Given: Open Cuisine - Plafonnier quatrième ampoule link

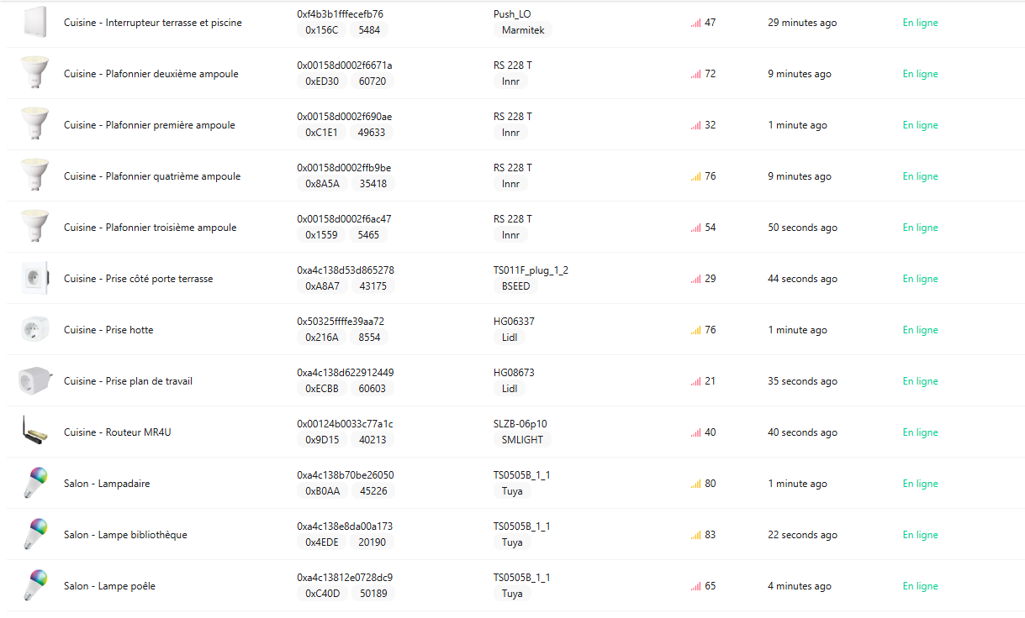Looking at the screenshot, I should (x=151, y=176).
